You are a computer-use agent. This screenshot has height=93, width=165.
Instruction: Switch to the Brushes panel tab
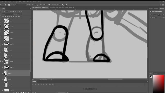151,9
